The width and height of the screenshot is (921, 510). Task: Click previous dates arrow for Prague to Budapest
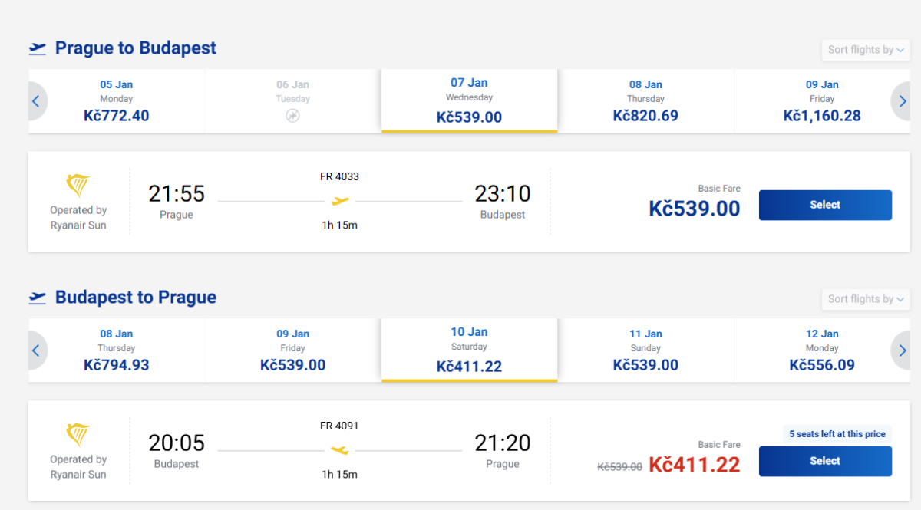pos(36,101)
